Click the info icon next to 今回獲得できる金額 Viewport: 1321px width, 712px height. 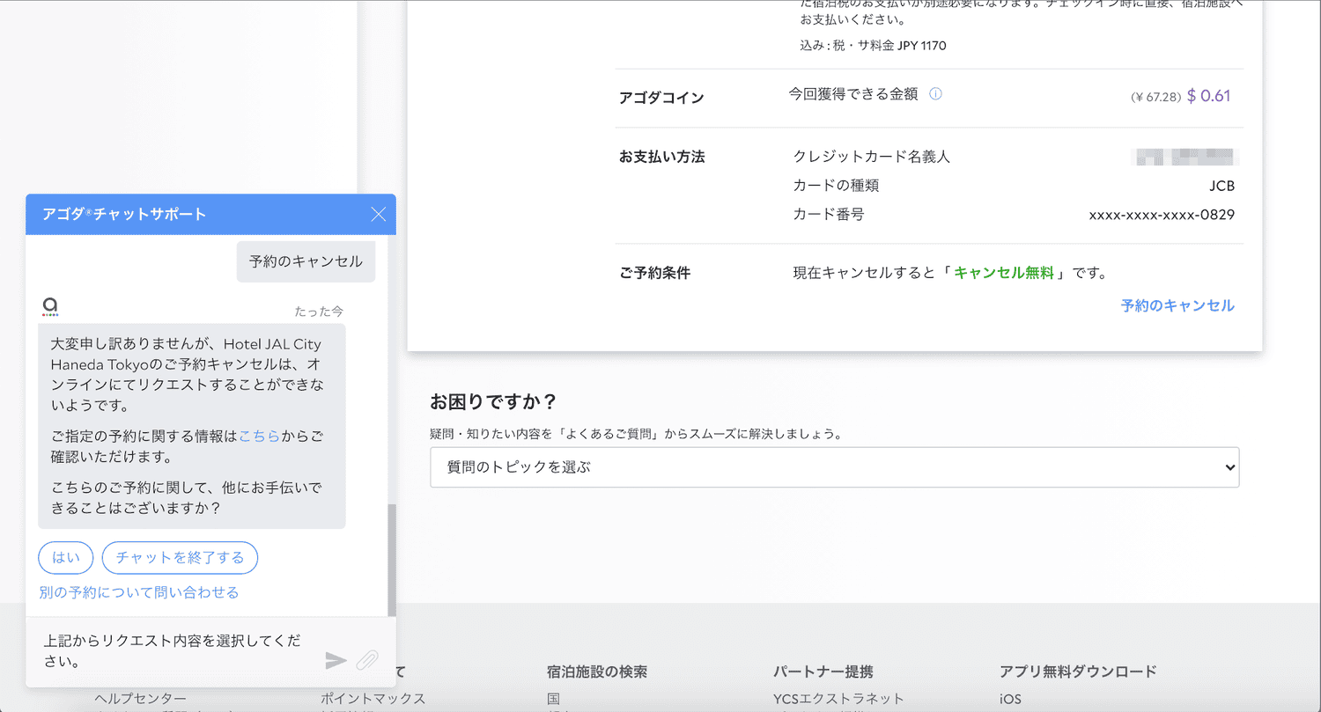tap(936, 94)
